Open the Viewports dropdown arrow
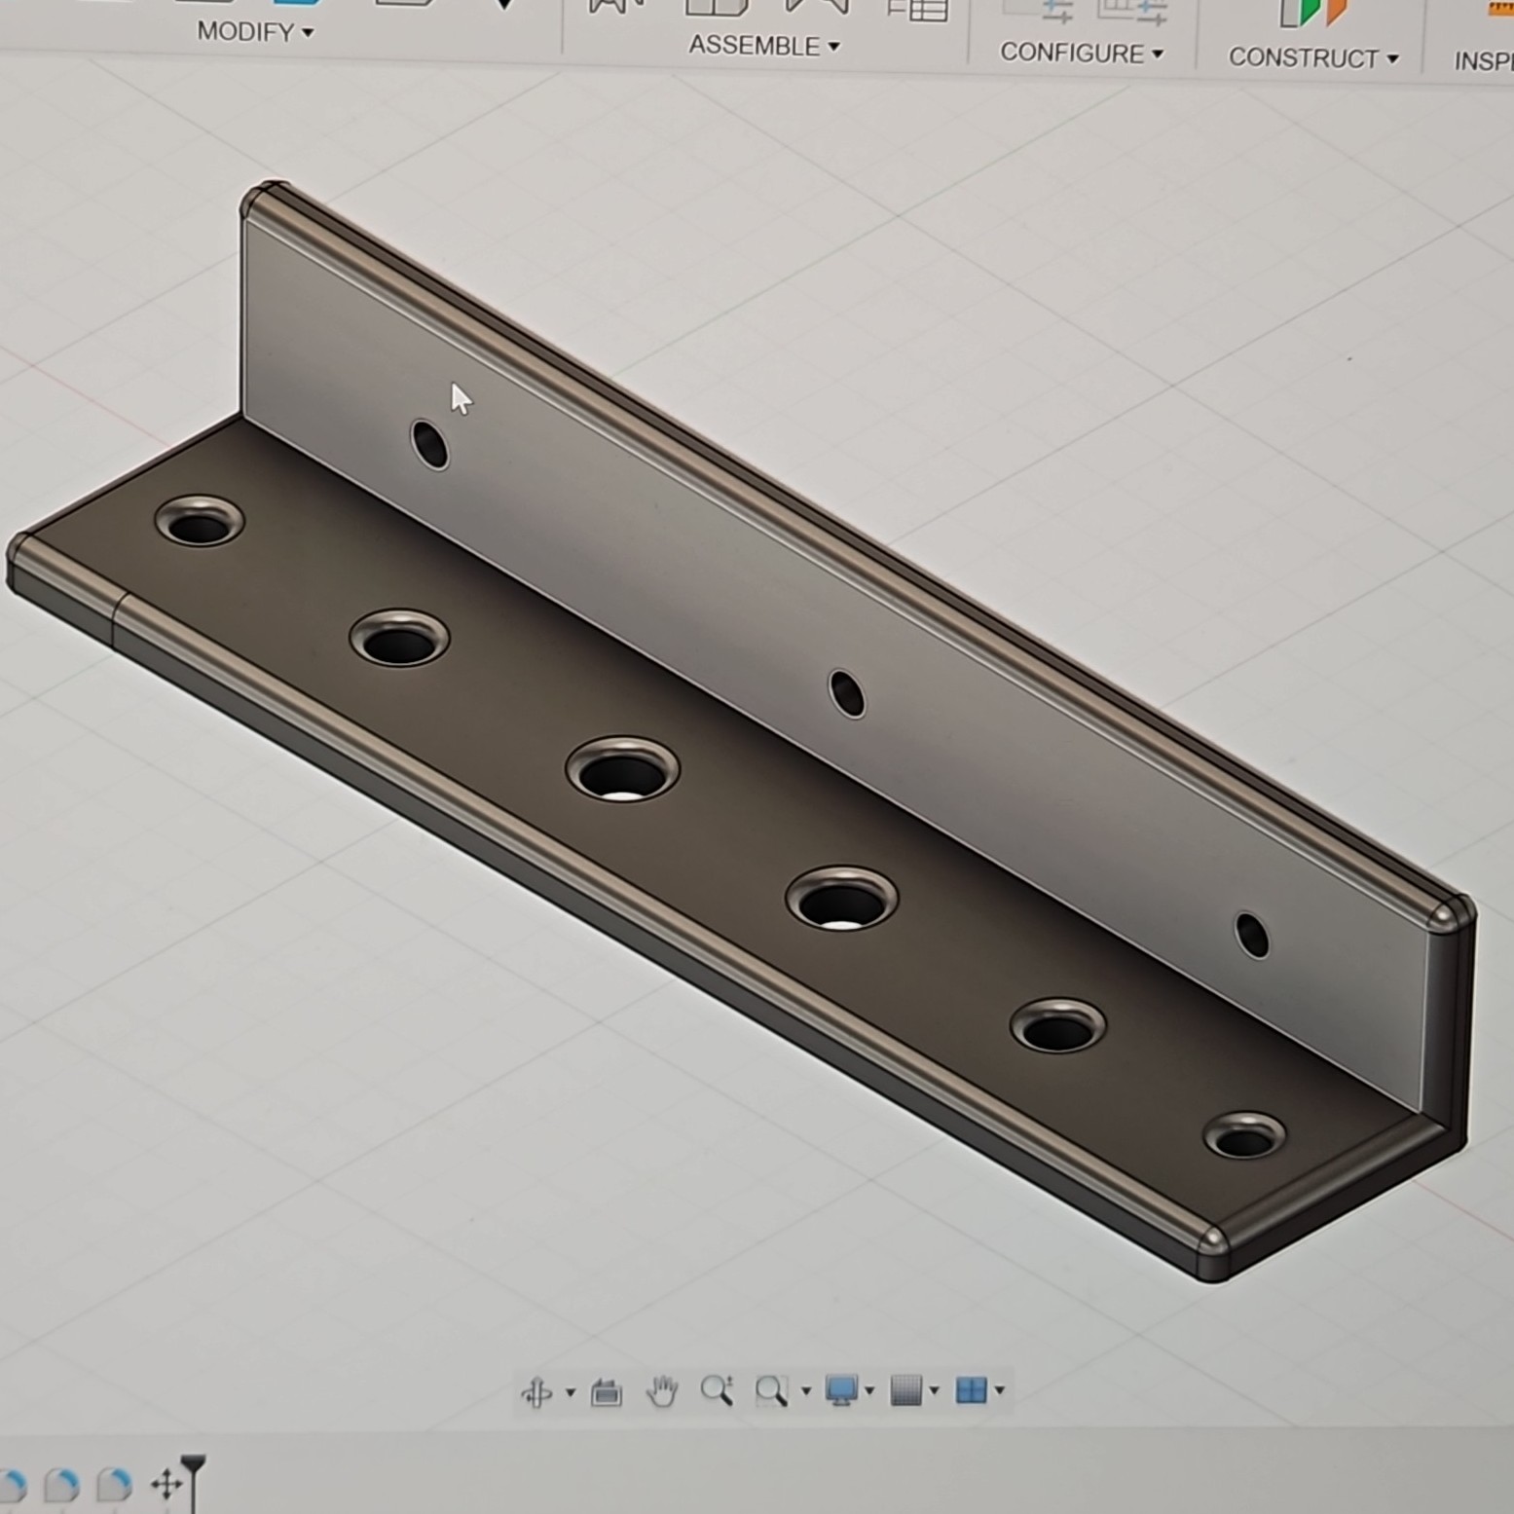The height and width of the screenshot is (1514, 1514). pos(998,1390)
